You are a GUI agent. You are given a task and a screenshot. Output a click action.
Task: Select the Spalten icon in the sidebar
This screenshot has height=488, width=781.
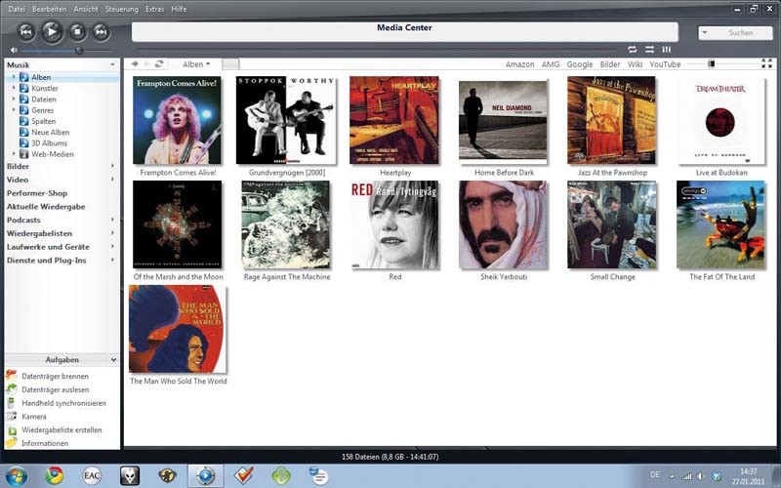click(x=23, y=121)
